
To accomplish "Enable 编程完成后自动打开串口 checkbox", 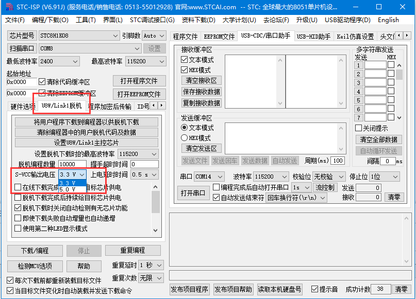I will (216, 187).
